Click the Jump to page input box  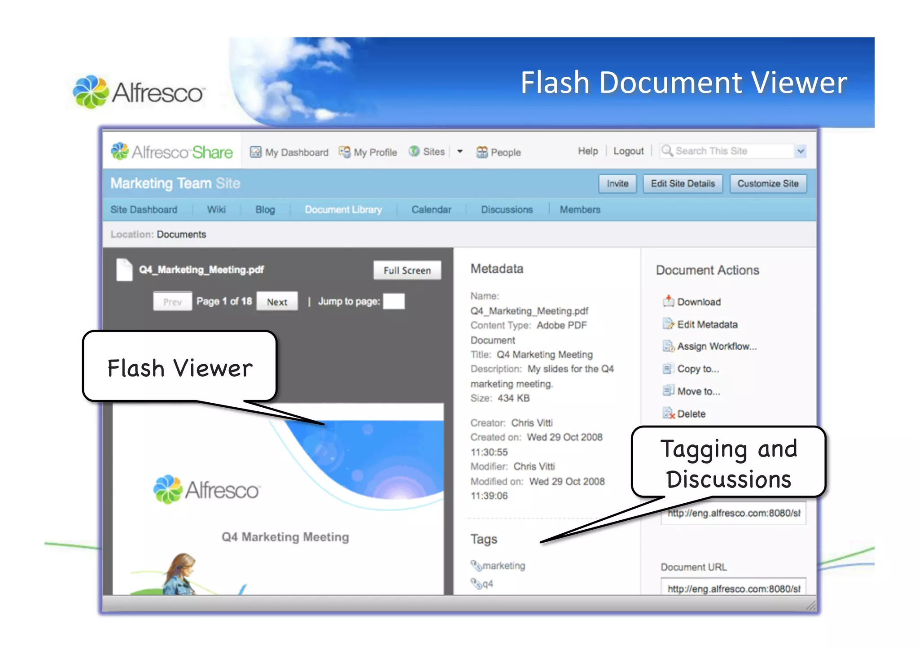point(394,301)
